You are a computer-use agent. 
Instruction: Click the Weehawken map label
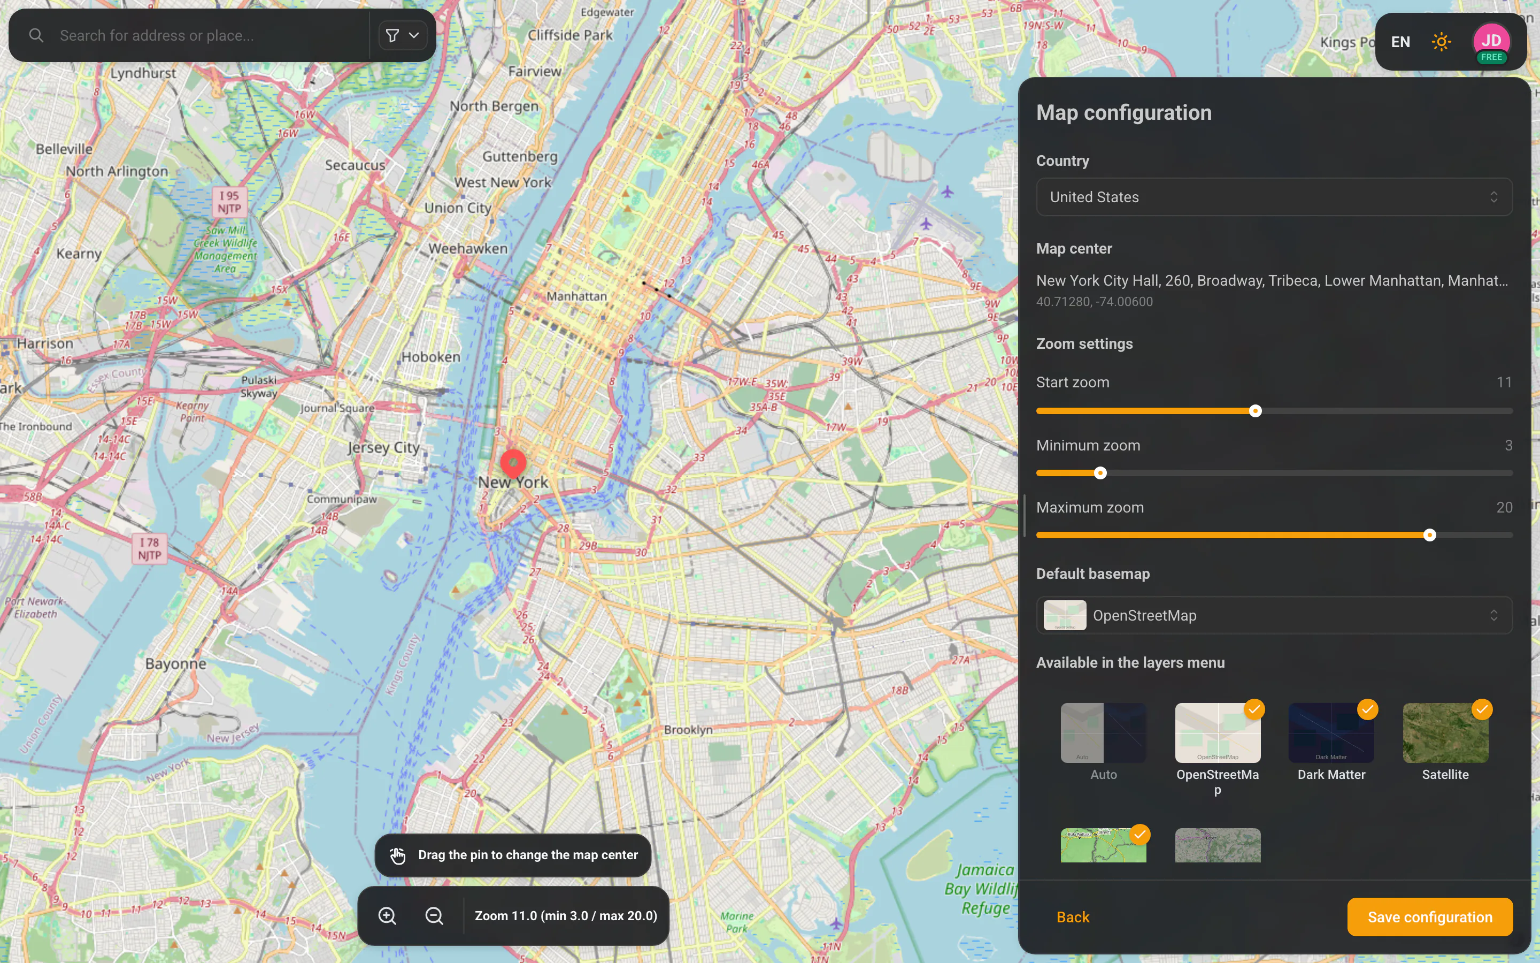[x=468, y=248]
